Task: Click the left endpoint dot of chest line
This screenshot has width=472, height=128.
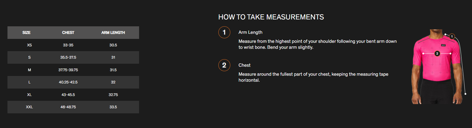Action: 423,54
